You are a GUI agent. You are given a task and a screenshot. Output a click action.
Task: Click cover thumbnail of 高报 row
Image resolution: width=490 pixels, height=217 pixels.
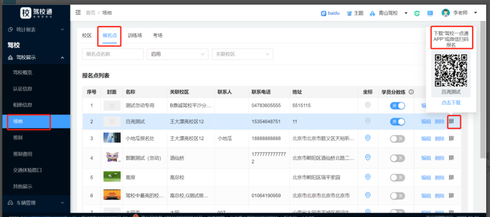[112, 177]
